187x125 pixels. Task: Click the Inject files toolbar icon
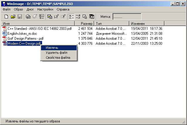click(50, 17)
